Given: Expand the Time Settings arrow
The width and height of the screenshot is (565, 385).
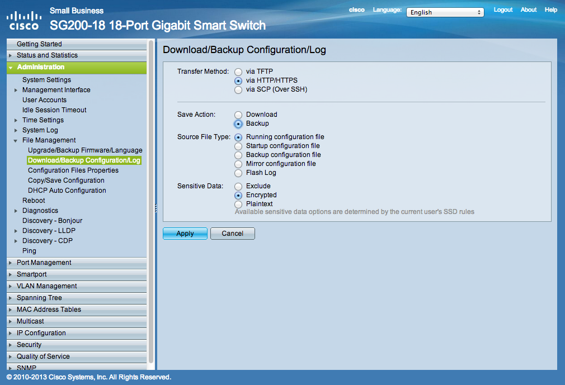Looking at the screenshot, I should click(16, 121).
